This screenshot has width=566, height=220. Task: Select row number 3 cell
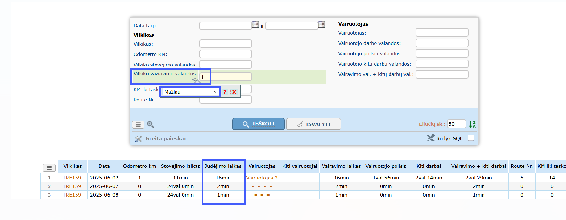point(49,195)
